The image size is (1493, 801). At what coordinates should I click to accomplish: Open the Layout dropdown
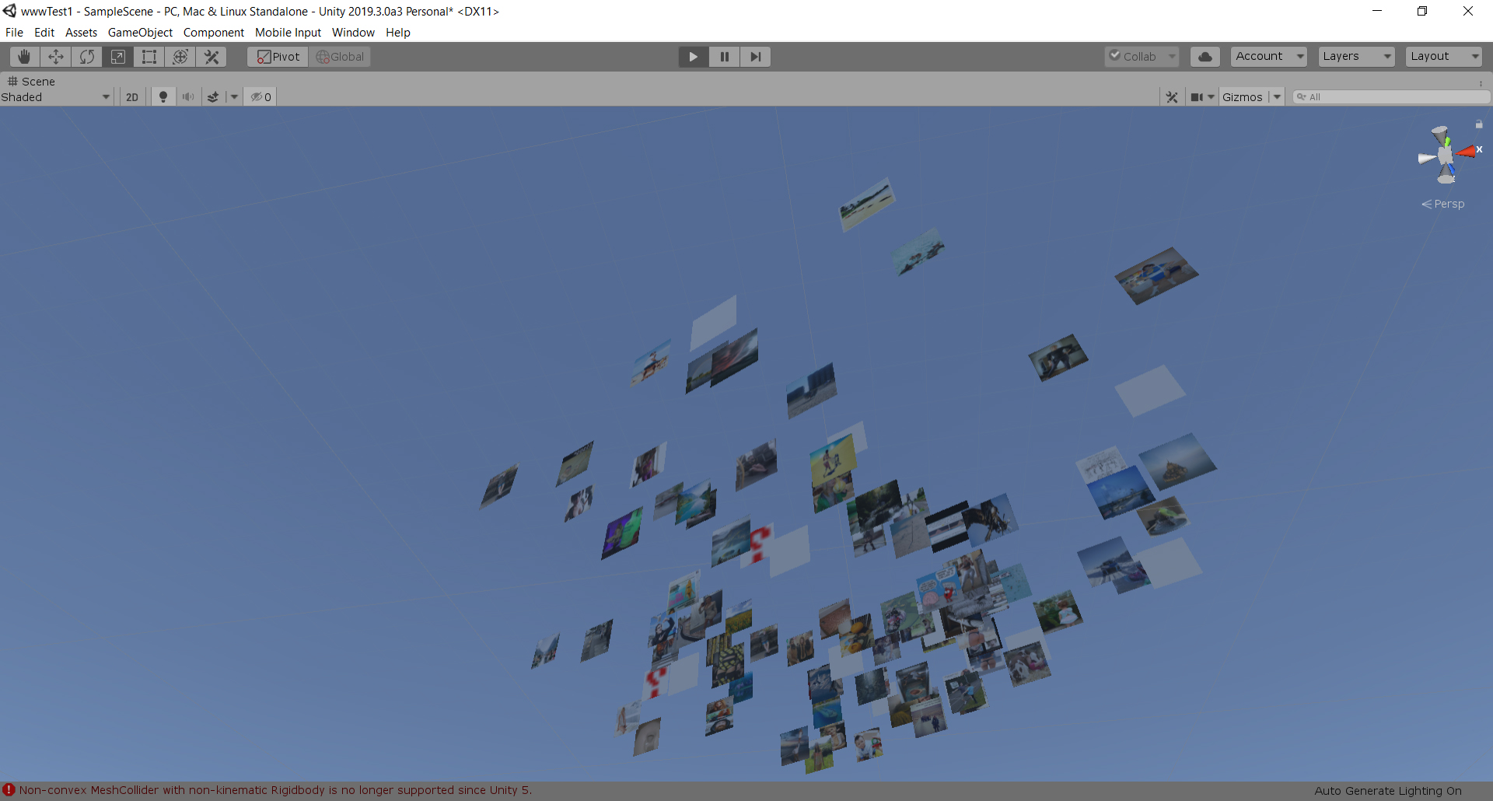[x=1443, y=57]
